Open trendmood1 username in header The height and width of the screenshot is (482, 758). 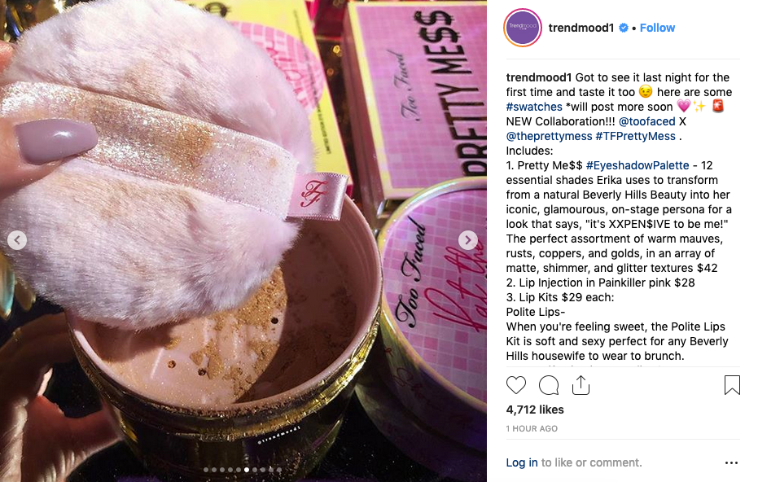pyautogui.click(x=581, y=28)
